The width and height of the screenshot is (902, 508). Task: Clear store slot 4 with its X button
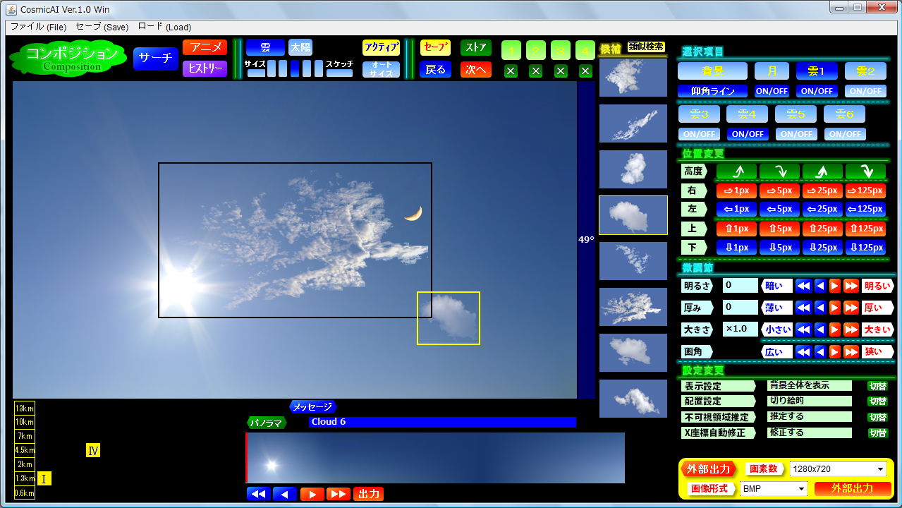point(585,71)
